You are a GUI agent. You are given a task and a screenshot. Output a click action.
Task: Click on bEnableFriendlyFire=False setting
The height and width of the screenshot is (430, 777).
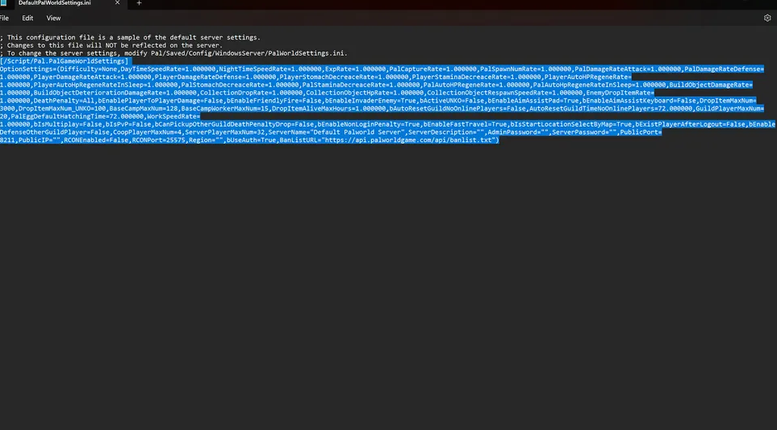point(274,101)
